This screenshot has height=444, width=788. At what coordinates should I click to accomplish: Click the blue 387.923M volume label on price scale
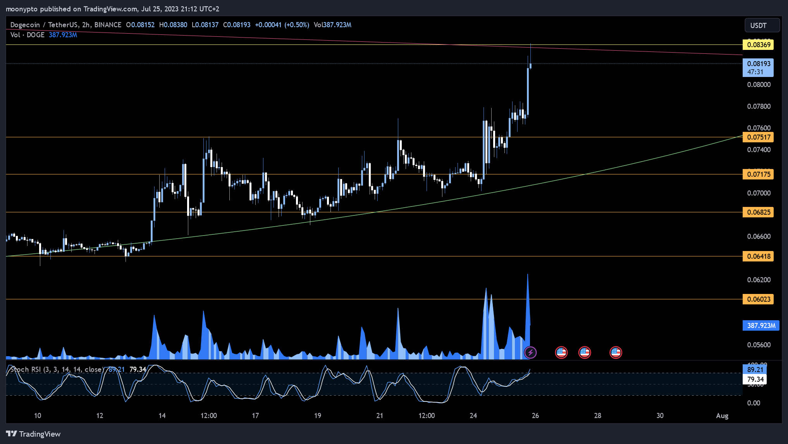coord(761,325)
